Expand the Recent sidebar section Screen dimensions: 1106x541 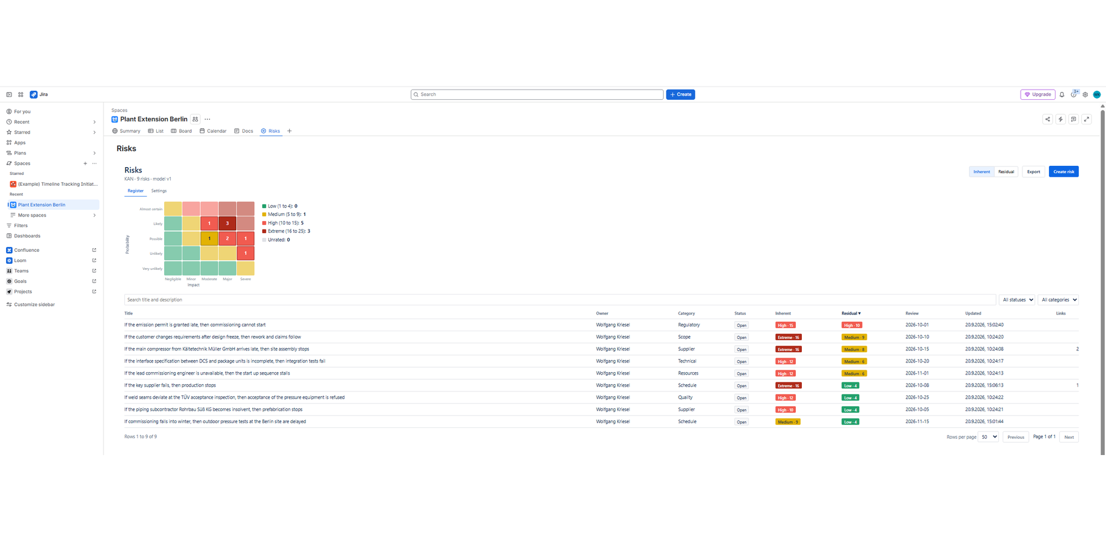coord(94,122)
